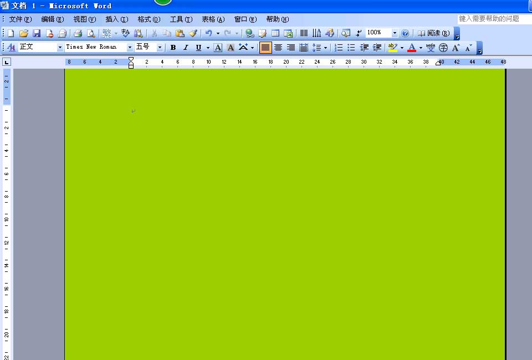
Task: Toggle bulleted list
Action: [x=351, y=48]
